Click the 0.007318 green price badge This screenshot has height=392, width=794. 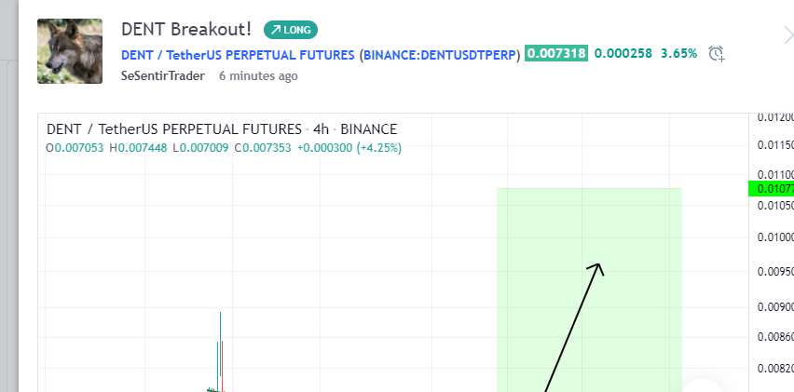tap(556, 54)
